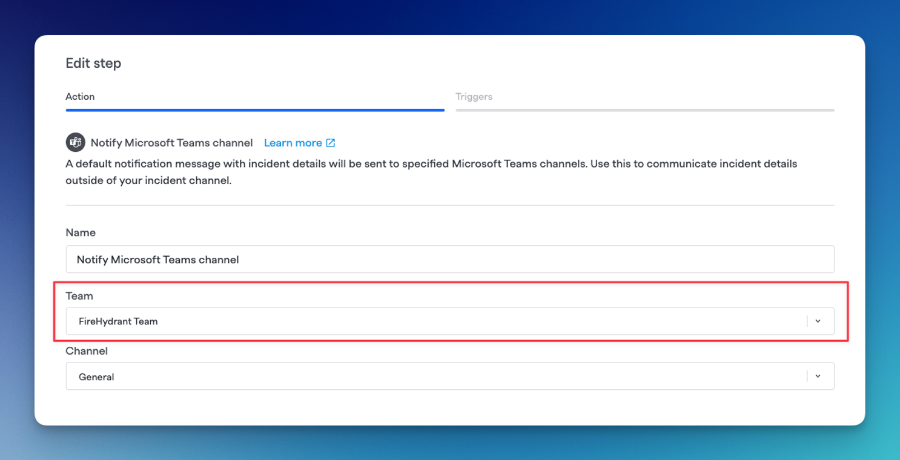The image size is (900, 460).
Task: Expand the Channel dropdown chevron arrow
Action: click(x=818, y=376)
